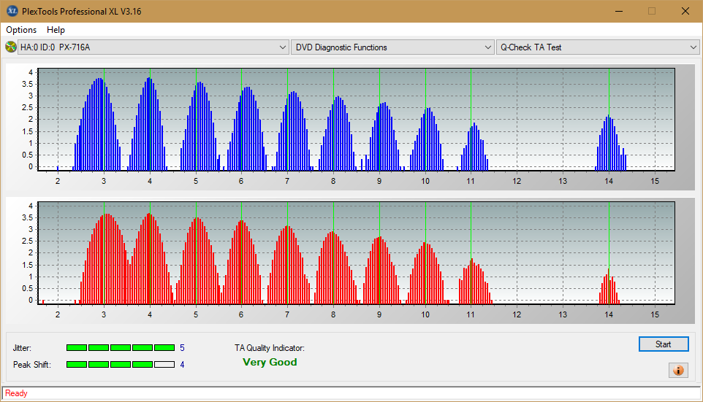This screenshot has height=402, width=703.
Task: Expand the Q-Check TA Test dropdown
Action: (x=597, y=47)
